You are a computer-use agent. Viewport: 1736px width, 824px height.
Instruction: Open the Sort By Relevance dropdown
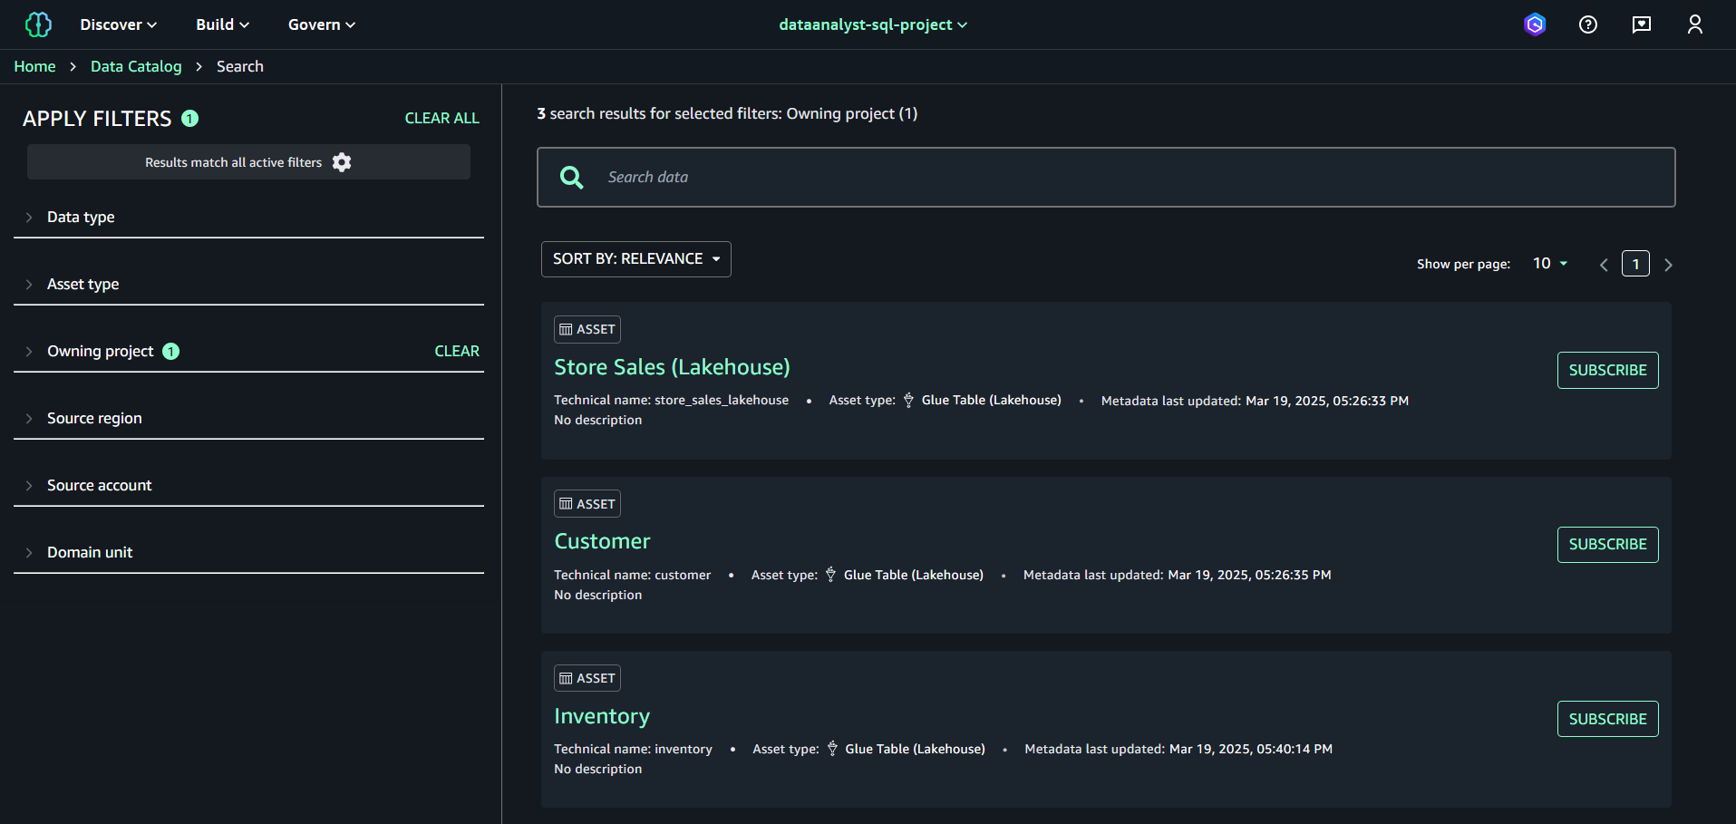[636, 259]
